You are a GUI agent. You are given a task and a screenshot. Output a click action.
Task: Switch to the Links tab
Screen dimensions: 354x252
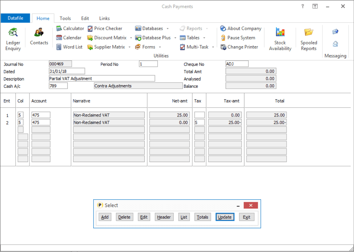click(x=104, y=18)
